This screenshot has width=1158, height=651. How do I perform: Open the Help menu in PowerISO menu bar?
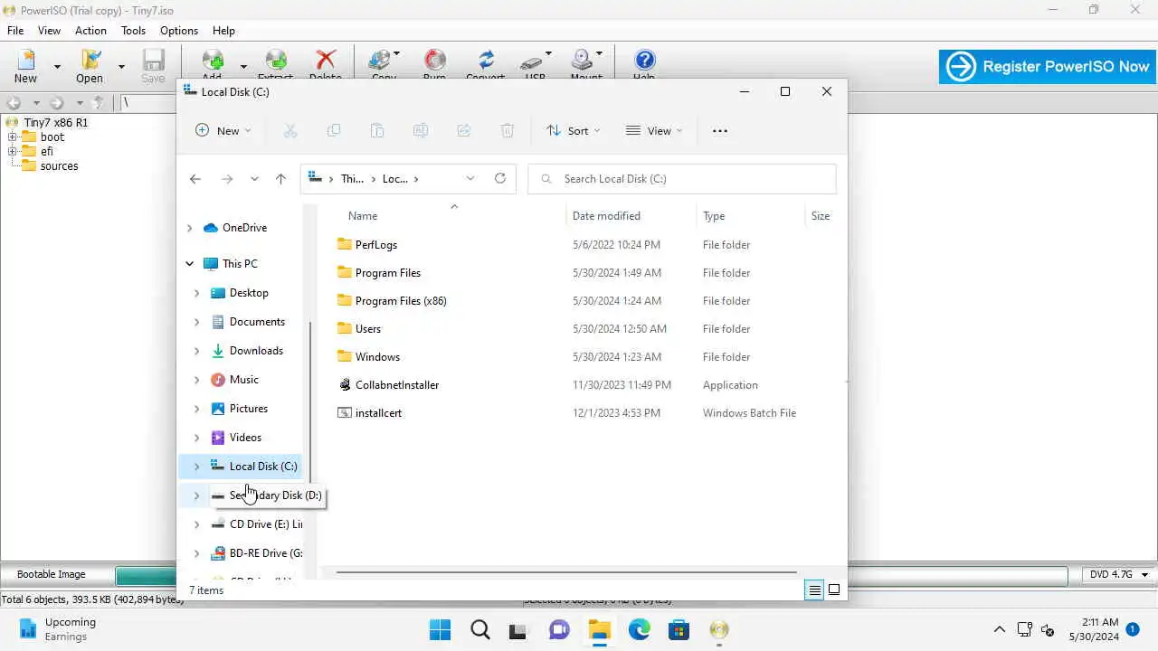223,31
